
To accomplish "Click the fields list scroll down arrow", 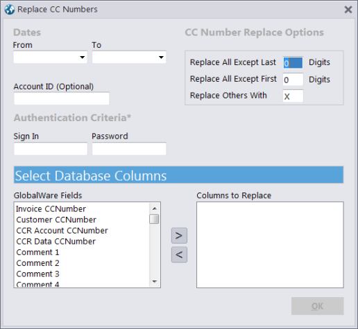I will (x=155, y=281).
